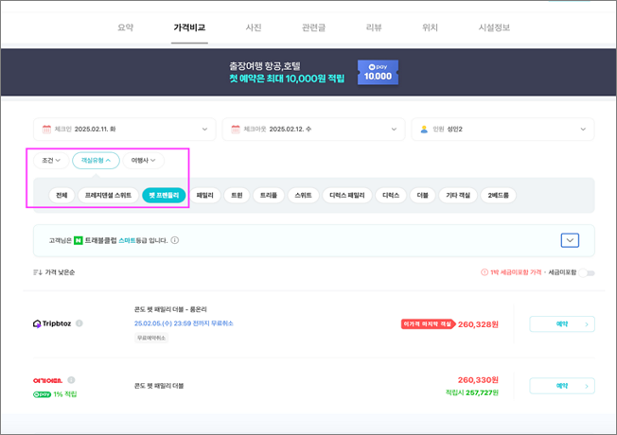Select the 펫 프렌들리 room type chip
Image resolution: width=617 pixels, height=435 pixels.
164,195
